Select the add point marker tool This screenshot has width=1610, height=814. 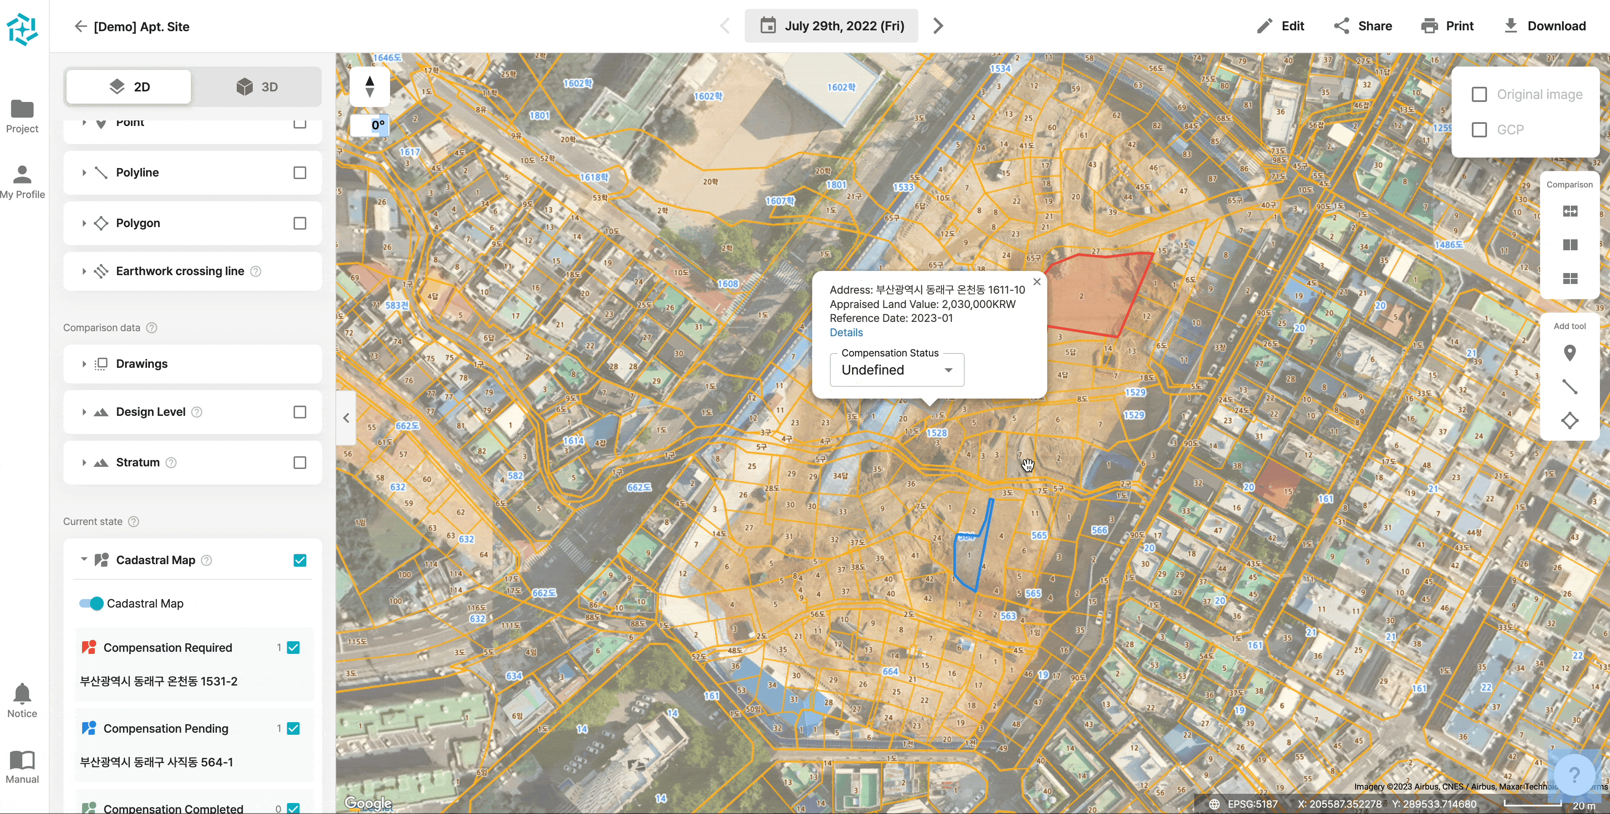(x=1570, y=353)
